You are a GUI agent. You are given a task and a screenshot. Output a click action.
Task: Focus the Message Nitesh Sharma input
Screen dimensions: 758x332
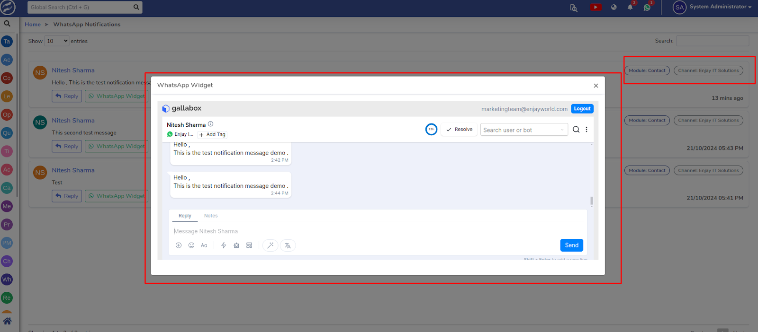tap(378, 231)
